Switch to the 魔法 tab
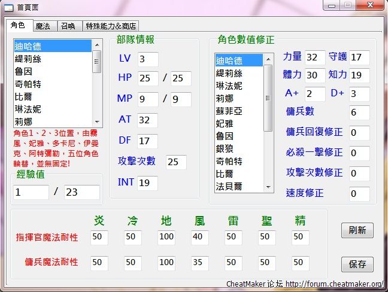Image resolution: width=388 pixels, height=292 pixels. point(43,26)
